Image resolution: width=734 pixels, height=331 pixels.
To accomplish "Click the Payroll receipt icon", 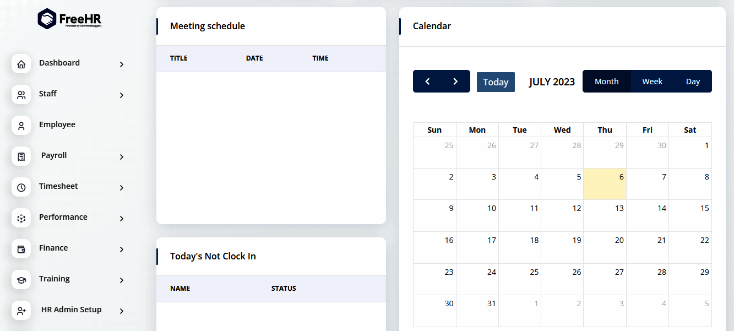I will point(21,156).
